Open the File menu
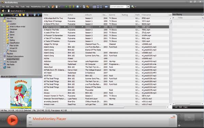Image resolution: width=204 pixels, height=128 pixels. coord(3,7)
